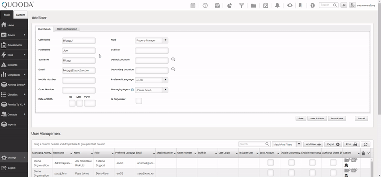Viewport: 381px width, 177px height.
Task: Toggle Enable Impersonate for the papajohns row
Action: [x=312, y=173]
